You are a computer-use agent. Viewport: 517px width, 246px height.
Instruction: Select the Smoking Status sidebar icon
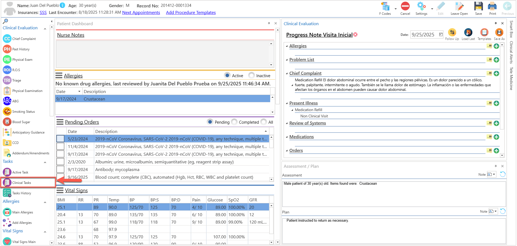(7, 112)
